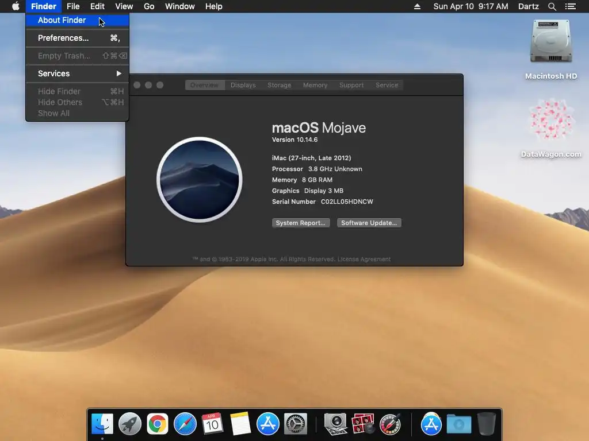
Task: Click the Dartz user menu
Action: point(529,6)
